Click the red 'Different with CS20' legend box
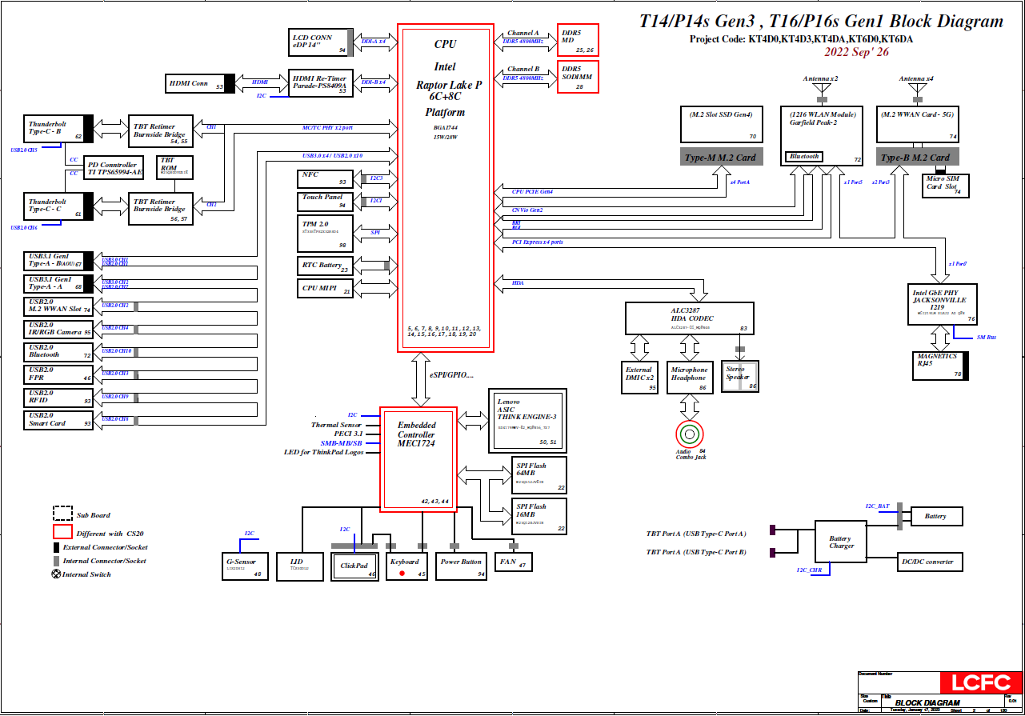1025x716 pixels. [62, 532]
